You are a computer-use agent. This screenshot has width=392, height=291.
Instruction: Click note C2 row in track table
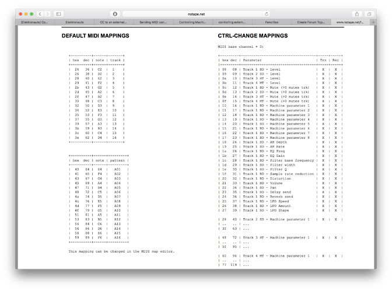96,69
